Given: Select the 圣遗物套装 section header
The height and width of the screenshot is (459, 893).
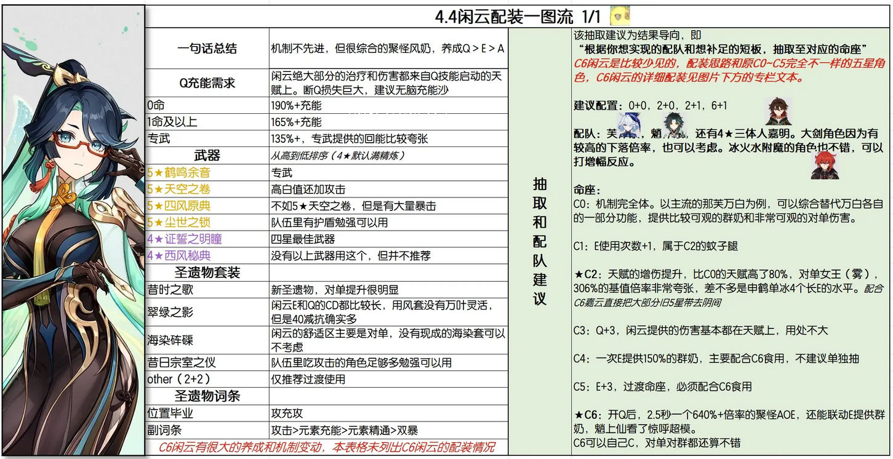Looking at the screenshot, I should pyautogui.click(x=207, y=272).
